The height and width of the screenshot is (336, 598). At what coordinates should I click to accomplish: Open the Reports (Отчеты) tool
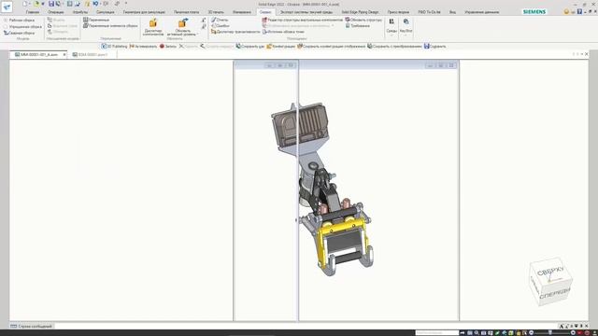coord(220,20)
